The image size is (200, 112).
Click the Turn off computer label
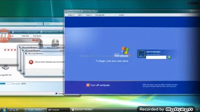100,85
